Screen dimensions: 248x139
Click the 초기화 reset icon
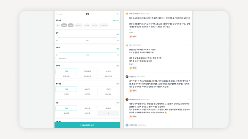[x=57, y=14]
